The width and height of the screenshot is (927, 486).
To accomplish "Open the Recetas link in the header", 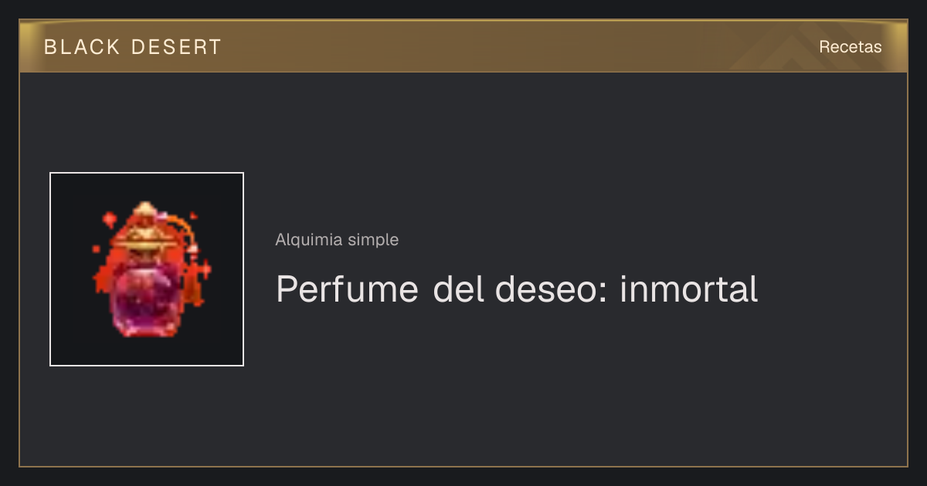I will pyautogui.click(x=850, y=46).
